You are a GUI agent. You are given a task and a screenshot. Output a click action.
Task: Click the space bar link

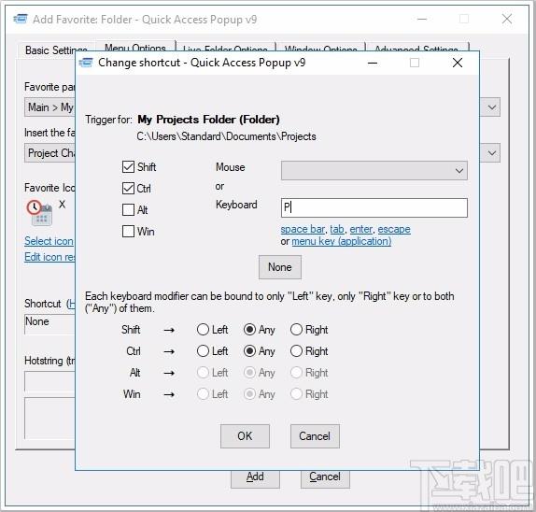pos(303,229)
